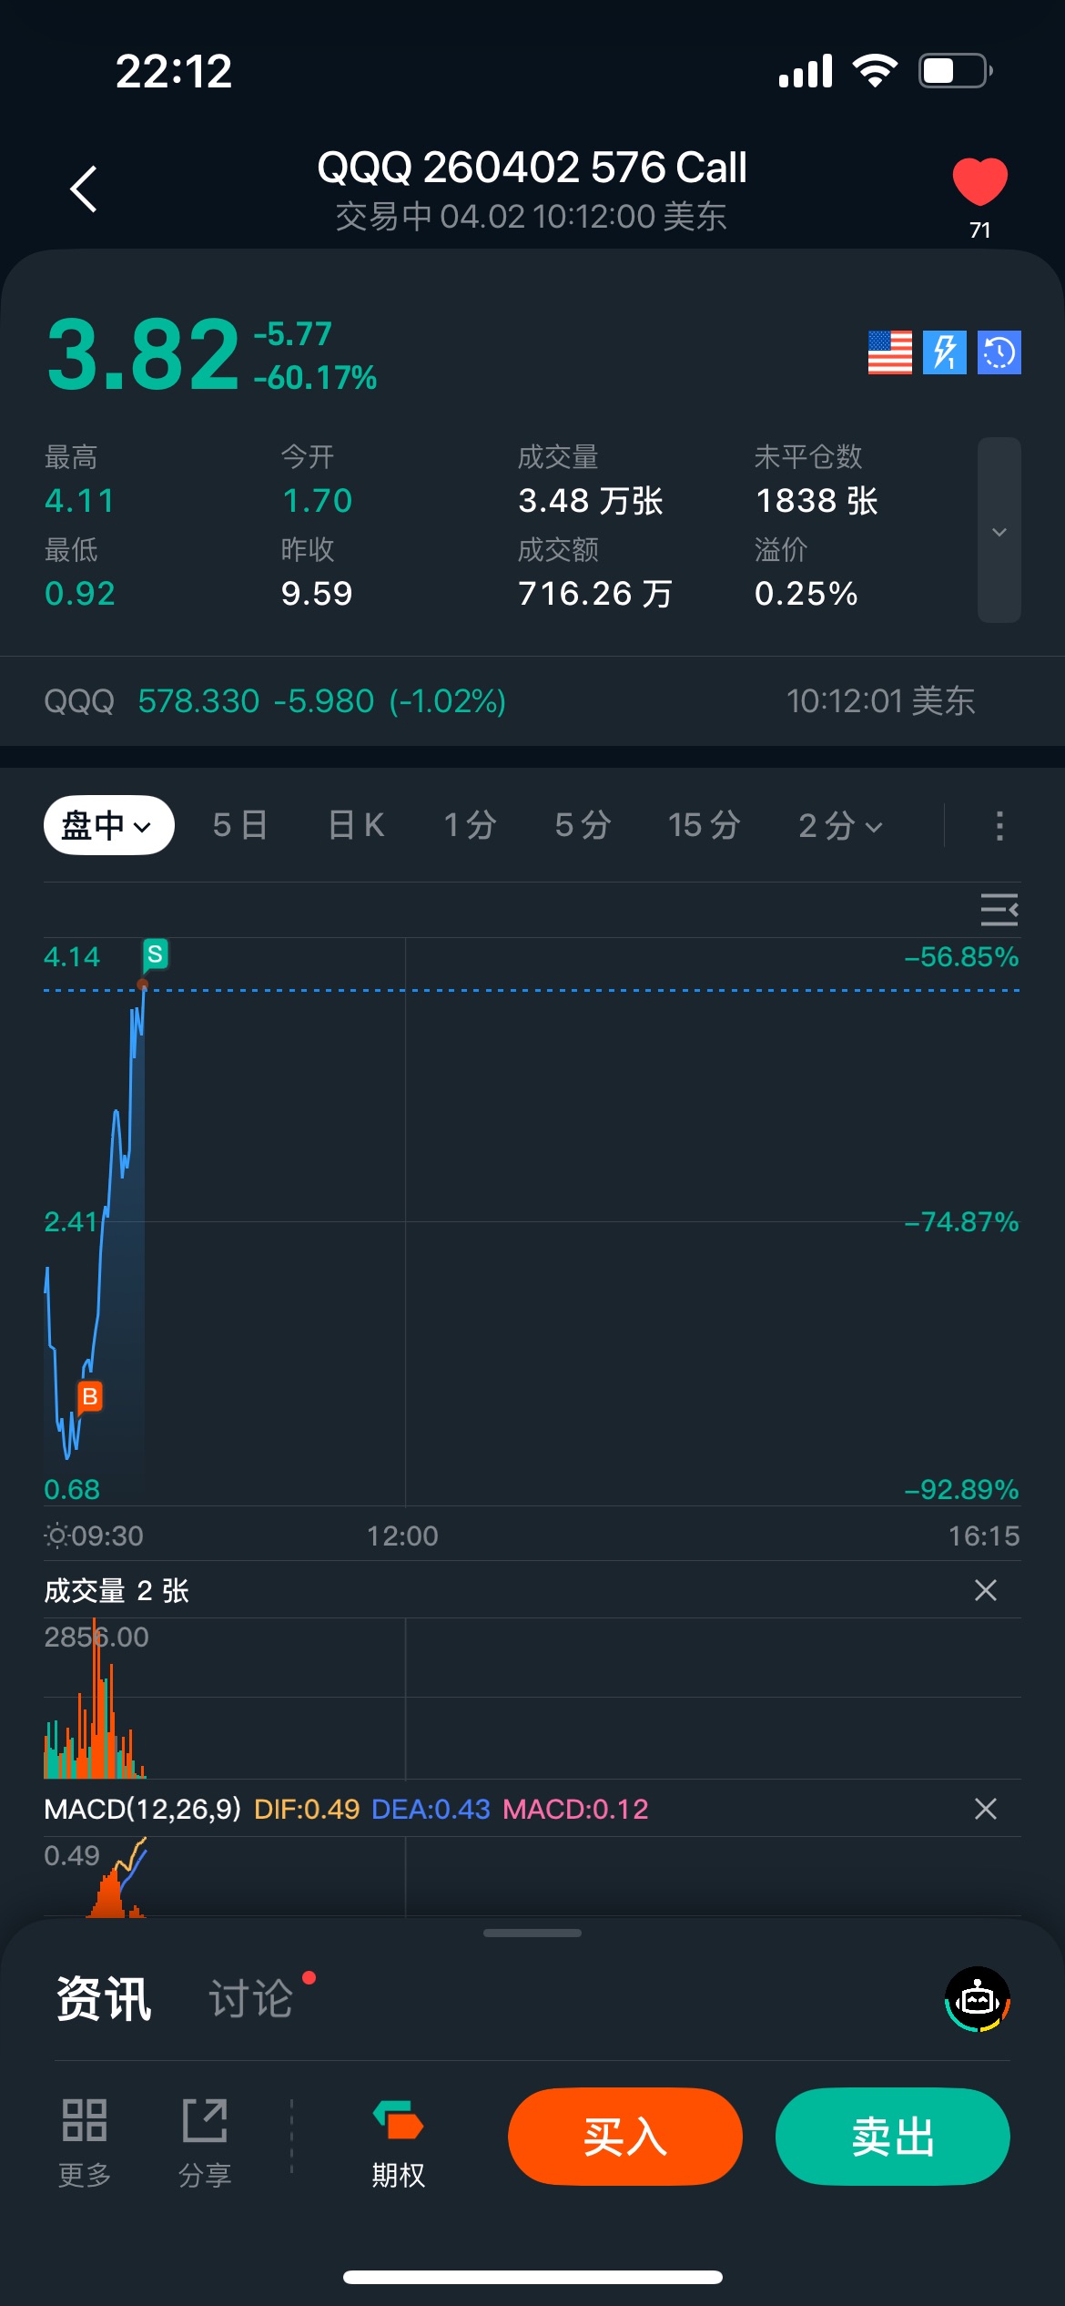The height and width of the screenshot is (2306, 1065).
Task: Tap the AI robot assistant icon
Action: (978, 2000)
